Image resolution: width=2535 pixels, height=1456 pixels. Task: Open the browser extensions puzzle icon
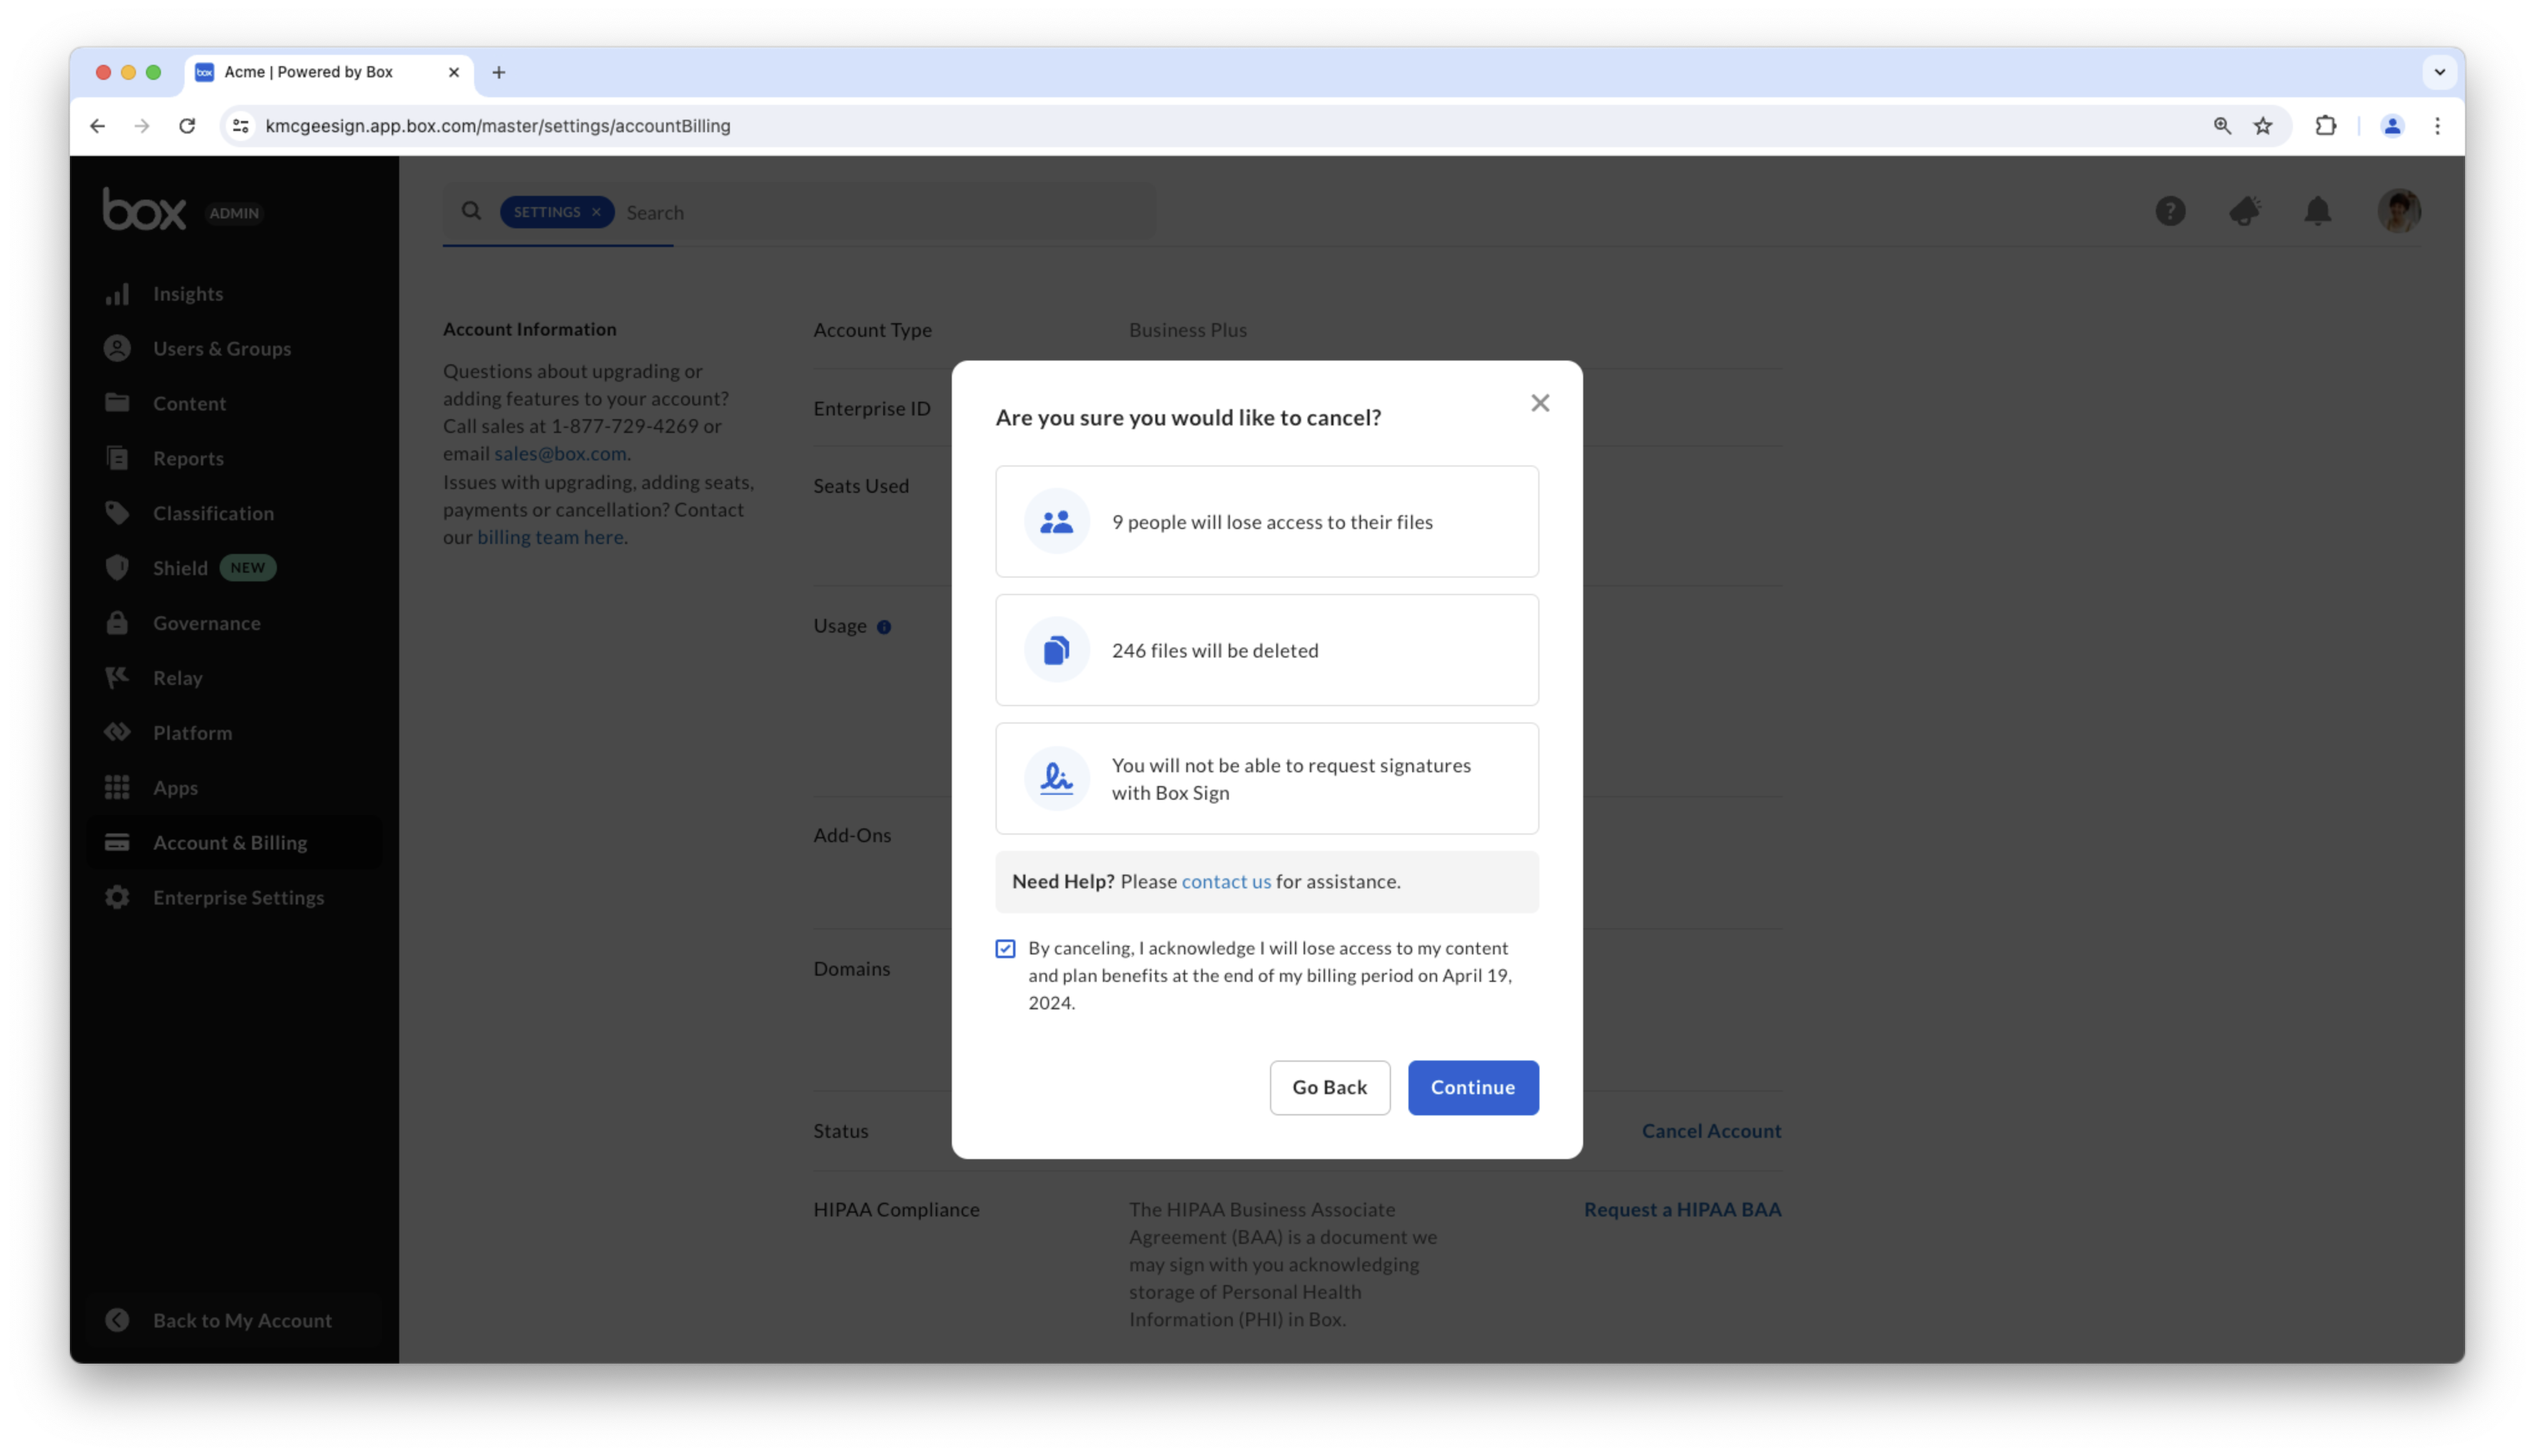pos(2325,126)
